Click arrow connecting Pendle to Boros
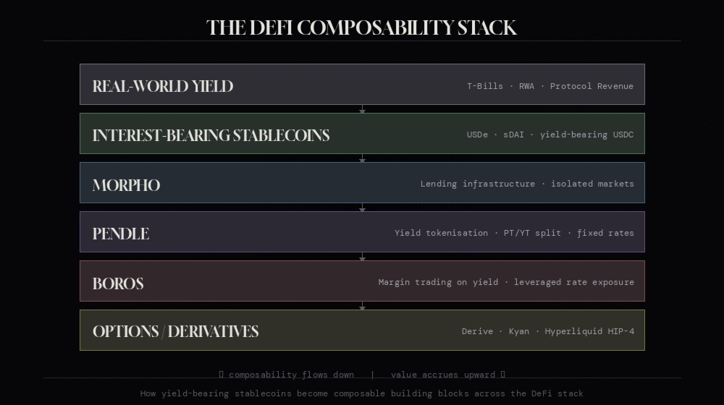 coord(363,257)
